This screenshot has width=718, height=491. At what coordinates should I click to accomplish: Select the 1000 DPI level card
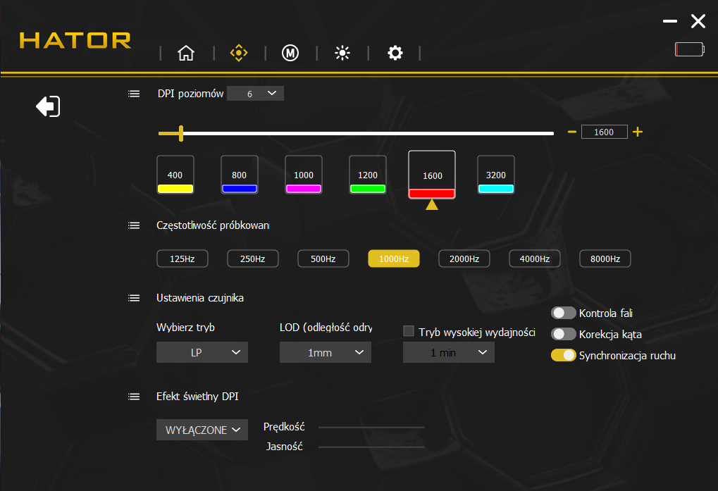point(304,175)
